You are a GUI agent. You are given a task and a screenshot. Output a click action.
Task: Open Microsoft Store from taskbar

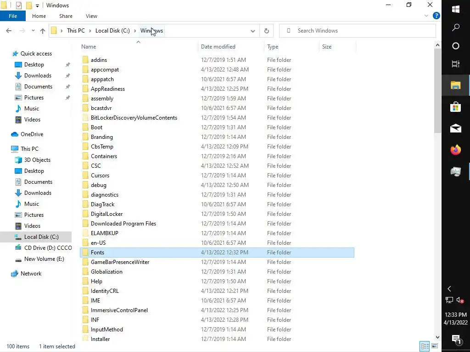click(456, 107)
